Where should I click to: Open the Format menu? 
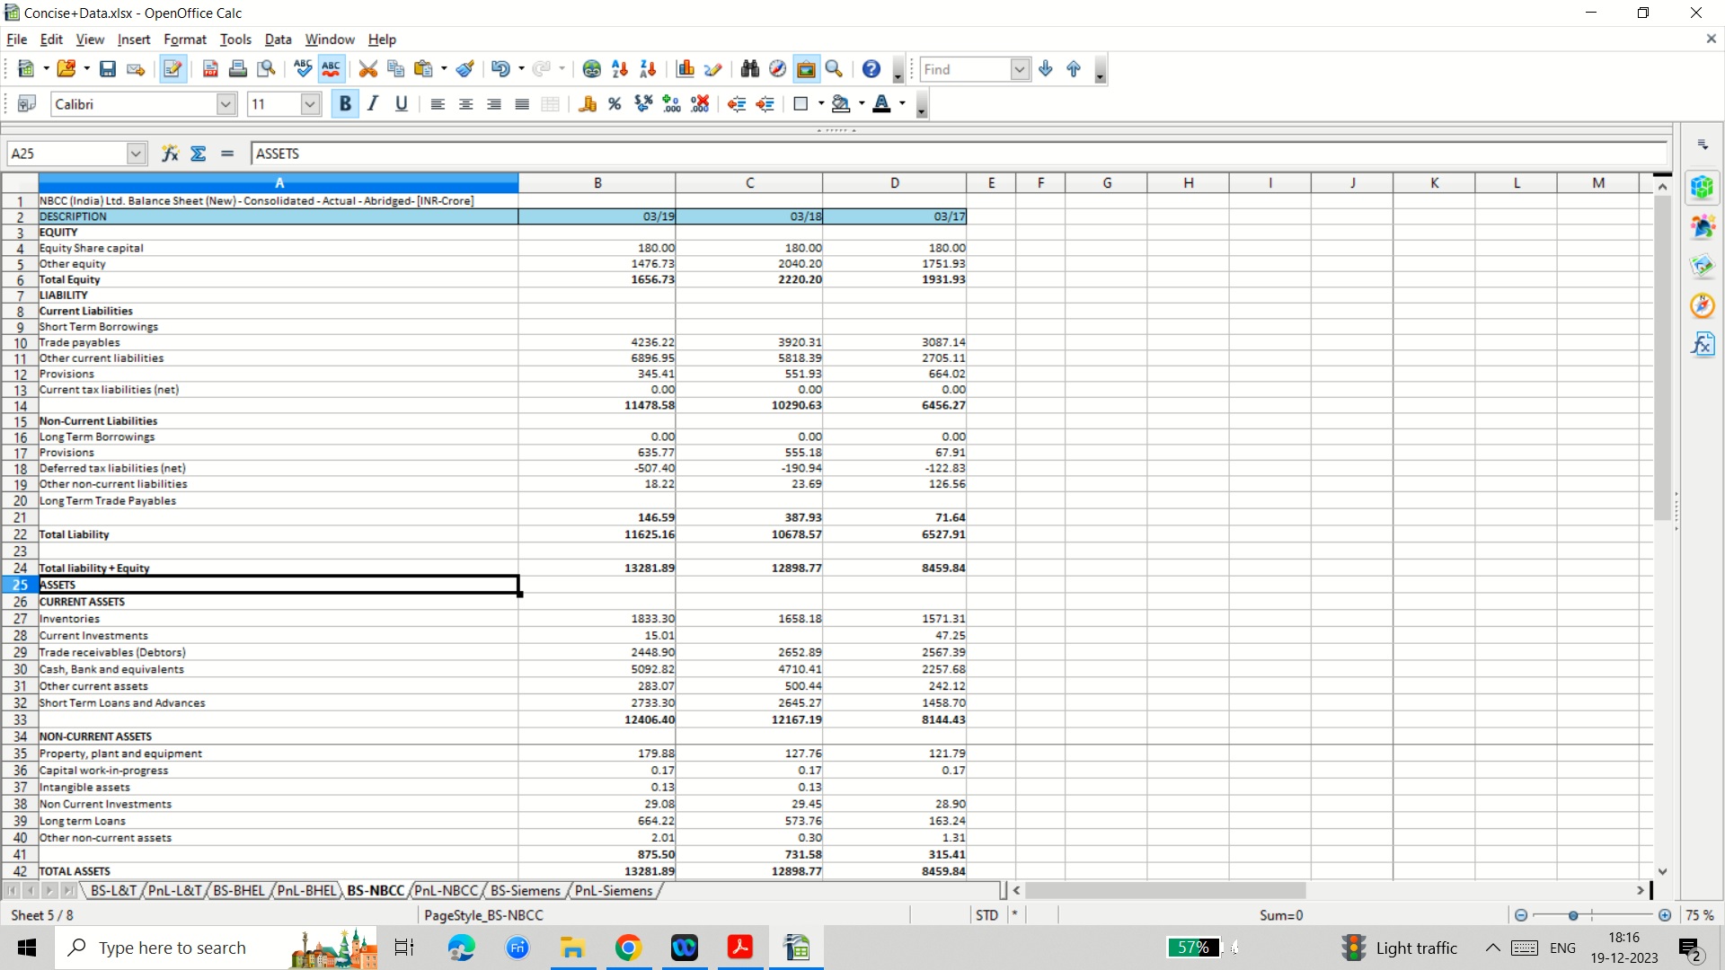click(185, 40)
